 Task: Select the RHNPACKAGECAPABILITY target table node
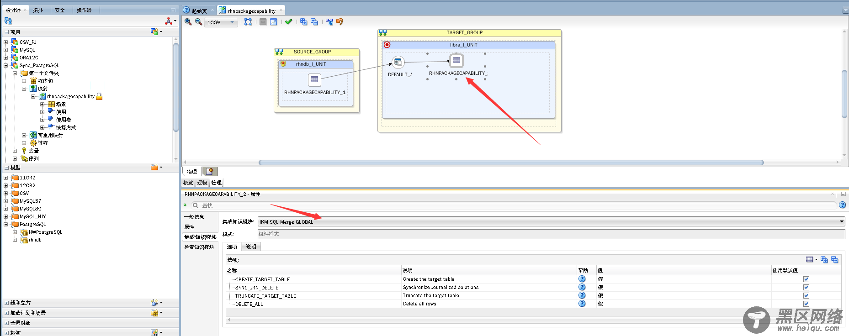pyautogui.click(x=456, y=60)
